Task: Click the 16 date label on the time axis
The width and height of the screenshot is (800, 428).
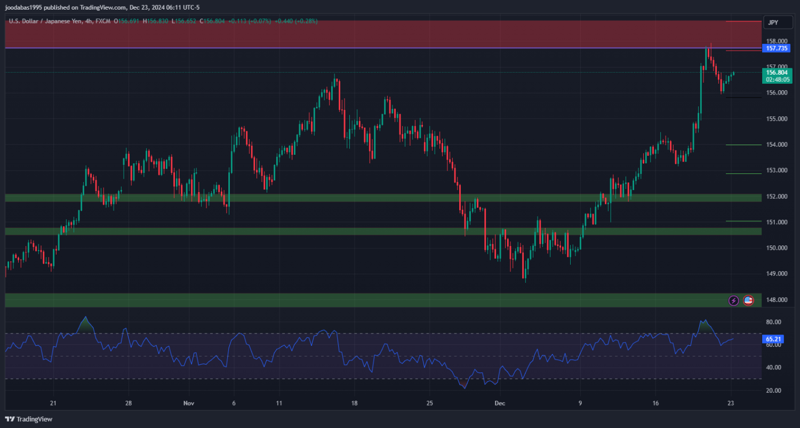Action: (x=655, y=403)
